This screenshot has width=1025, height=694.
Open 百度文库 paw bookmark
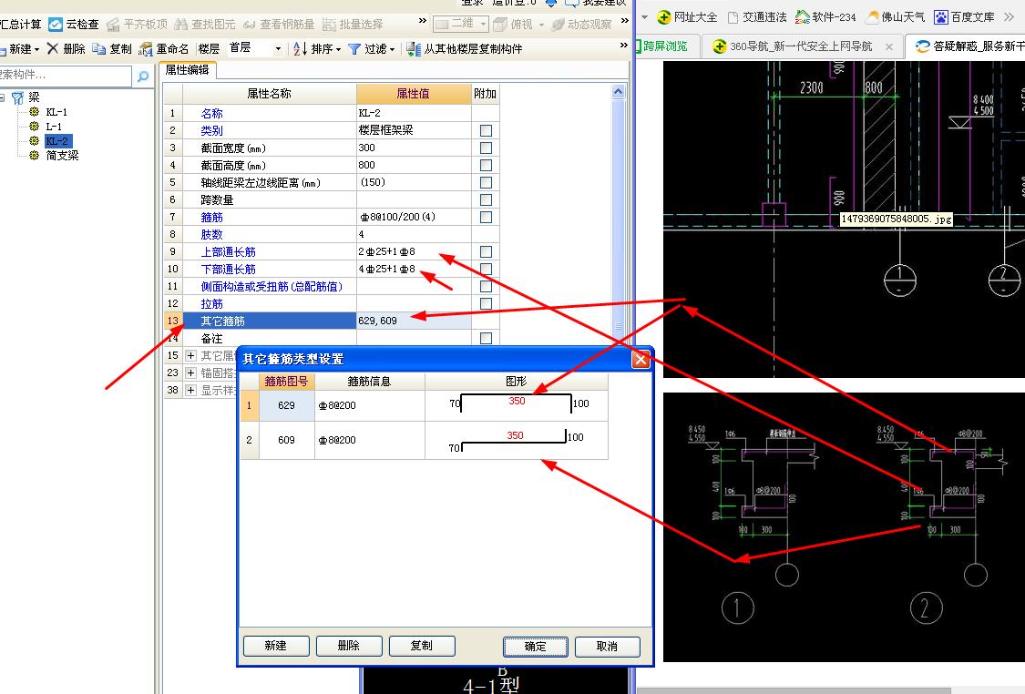click(964, 17)
